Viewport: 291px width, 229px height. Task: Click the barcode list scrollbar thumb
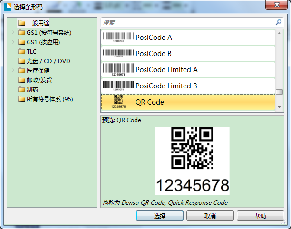click(x=279, y=92)
